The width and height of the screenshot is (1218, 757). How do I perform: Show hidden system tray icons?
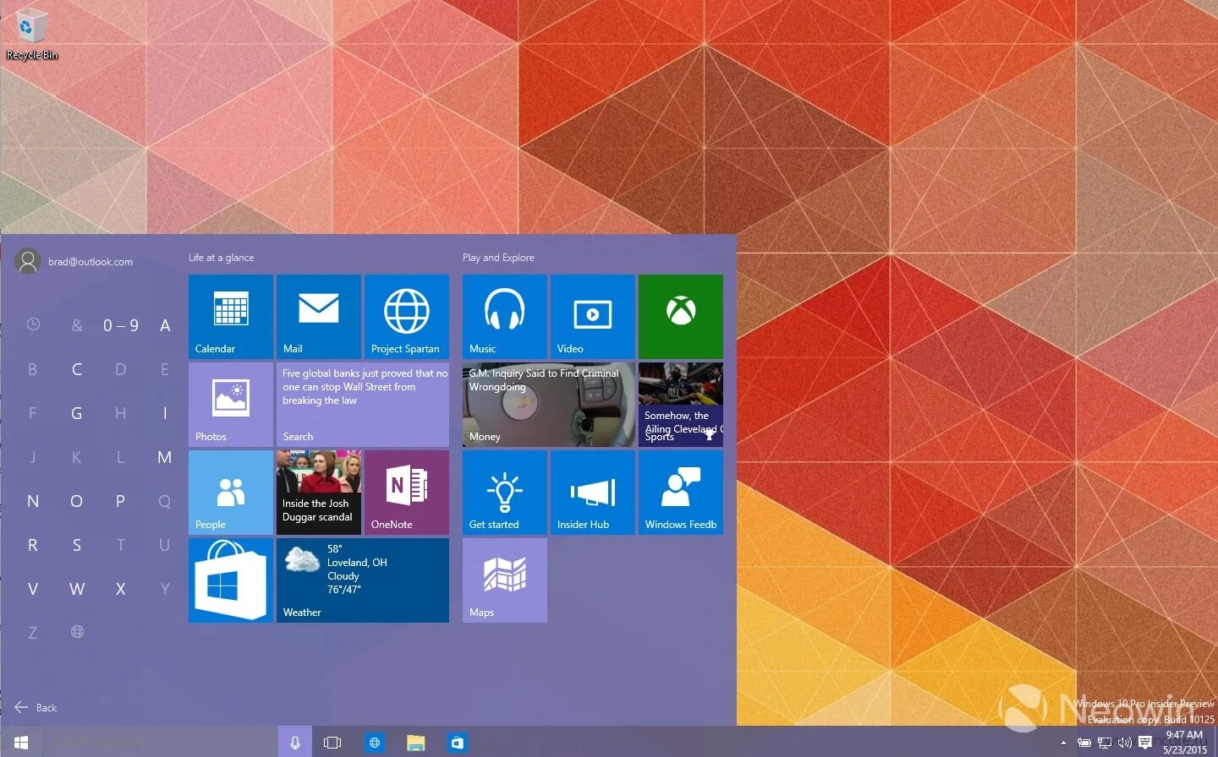[x=1063, y=743]
